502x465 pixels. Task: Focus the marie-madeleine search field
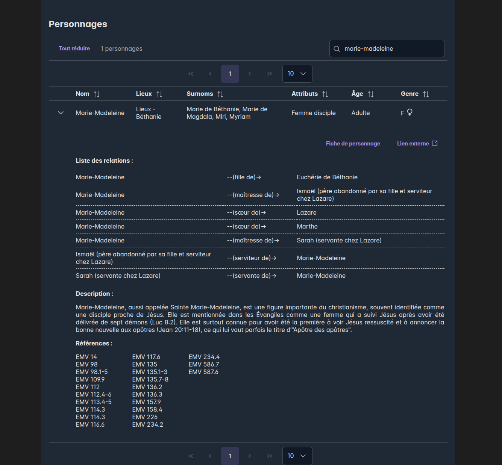tap(391, 49)
